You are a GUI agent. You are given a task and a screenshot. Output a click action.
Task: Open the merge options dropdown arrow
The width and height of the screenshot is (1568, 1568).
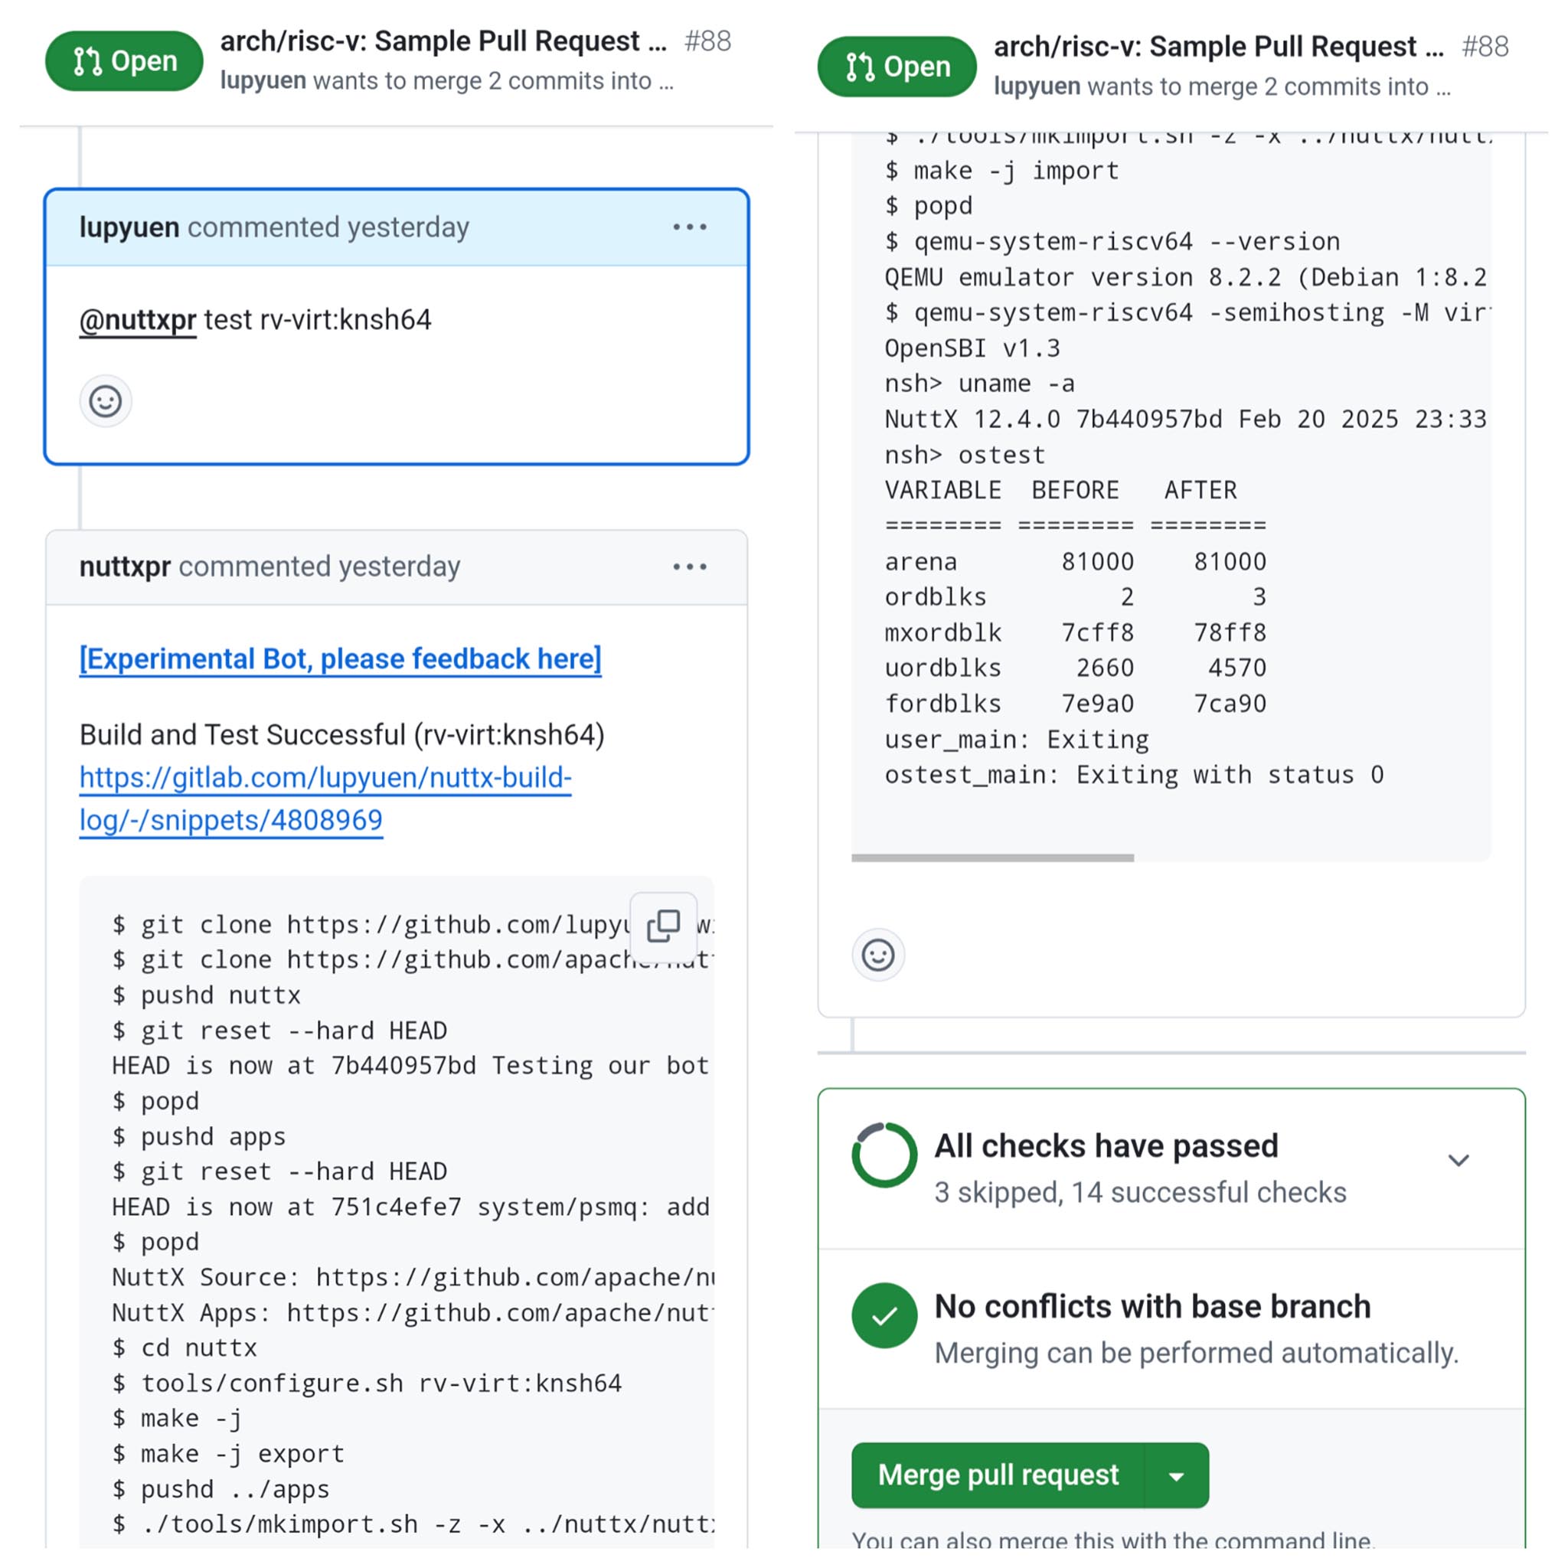[1179, 1475]
